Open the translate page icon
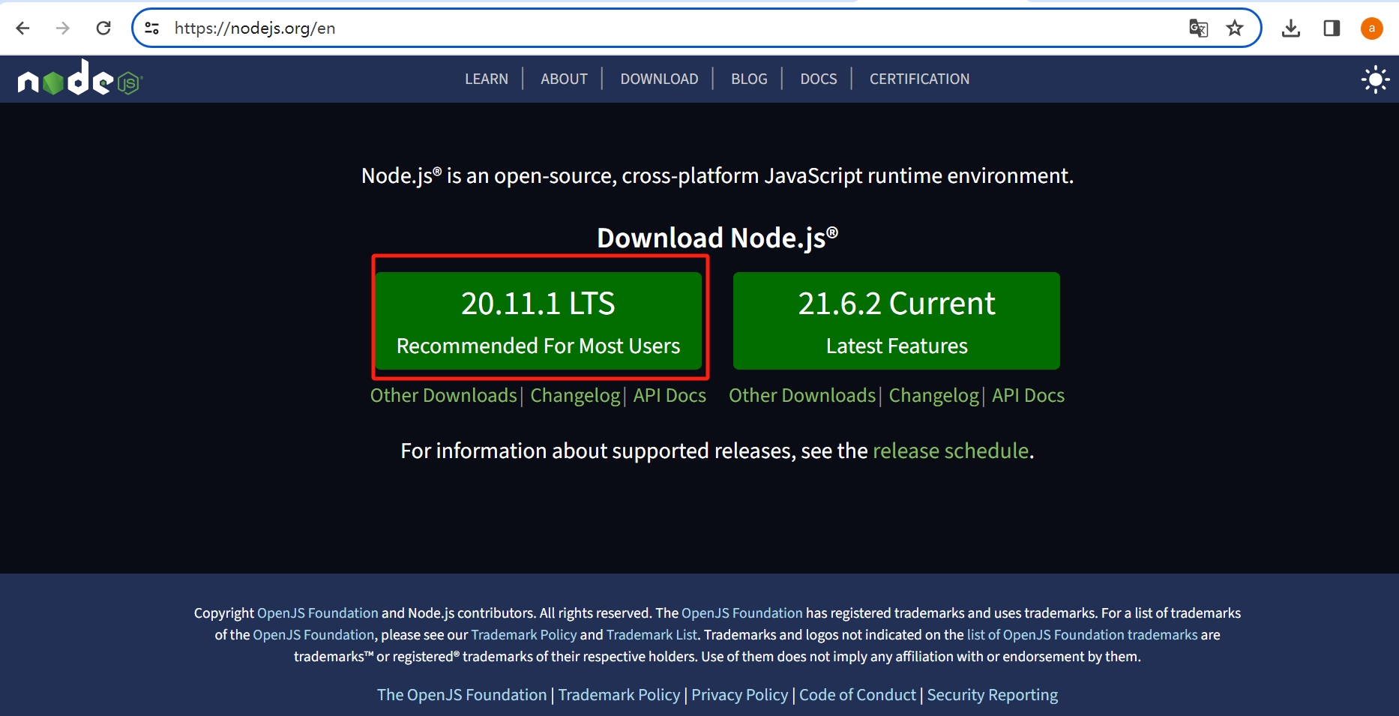This screenshot has height=716, width=1399. pos(1198,28)
